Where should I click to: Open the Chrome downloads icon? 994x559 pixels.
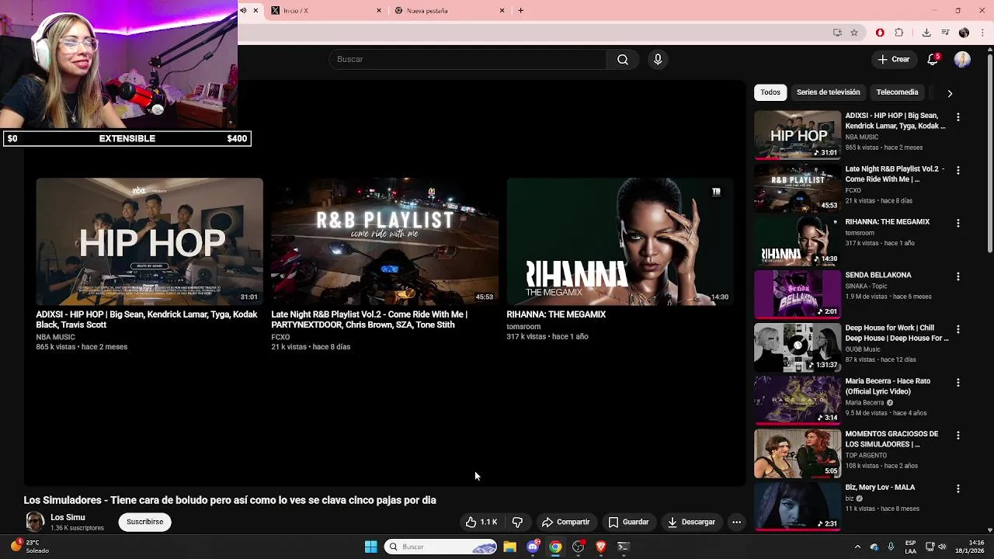(x=926, y=33)
